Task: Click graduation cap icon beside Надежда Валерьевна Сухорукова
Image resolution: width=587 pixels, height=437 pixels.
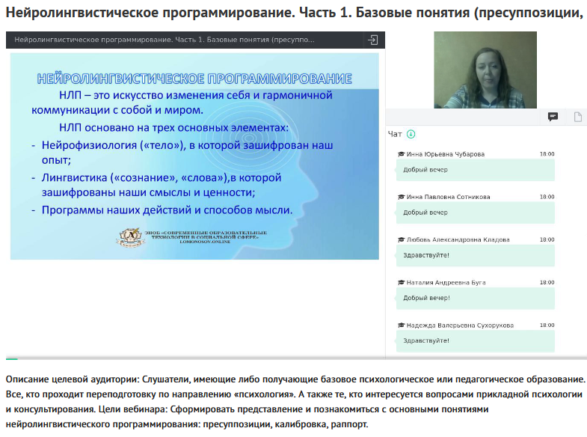Action: click(x=401, y=326)
